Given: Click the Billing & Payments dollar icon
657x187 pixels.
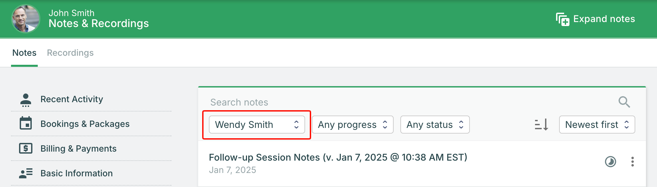Looking at the screenshot, I should click(x=26, y=148).
